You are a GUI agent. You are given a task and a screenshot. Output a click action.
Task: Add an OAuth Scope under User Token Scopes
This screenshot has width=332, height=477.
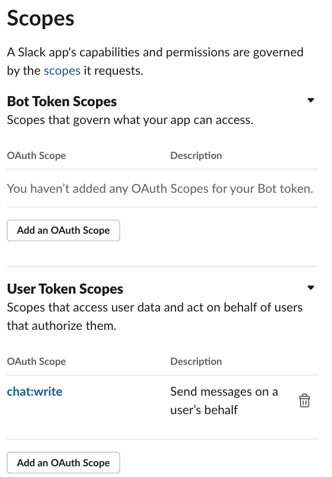(x=63, y=463)
